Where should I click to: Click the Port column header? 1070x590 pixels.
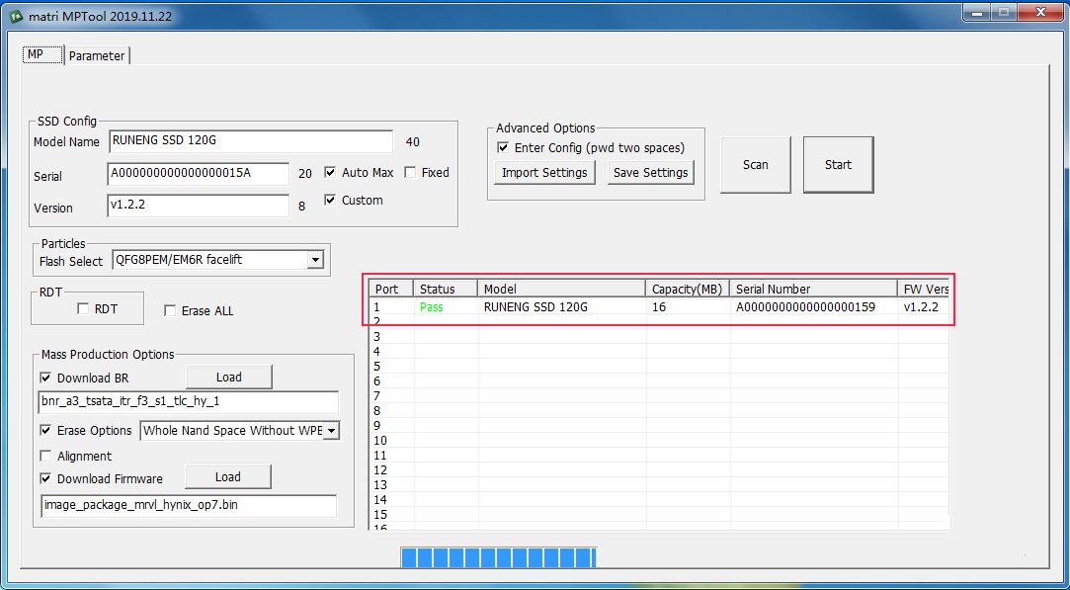pos(391,289)
